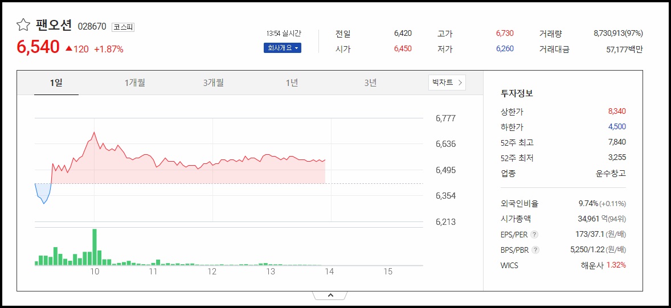
Task: Click the WICS category 해운사
Action: tap(592, 265)
